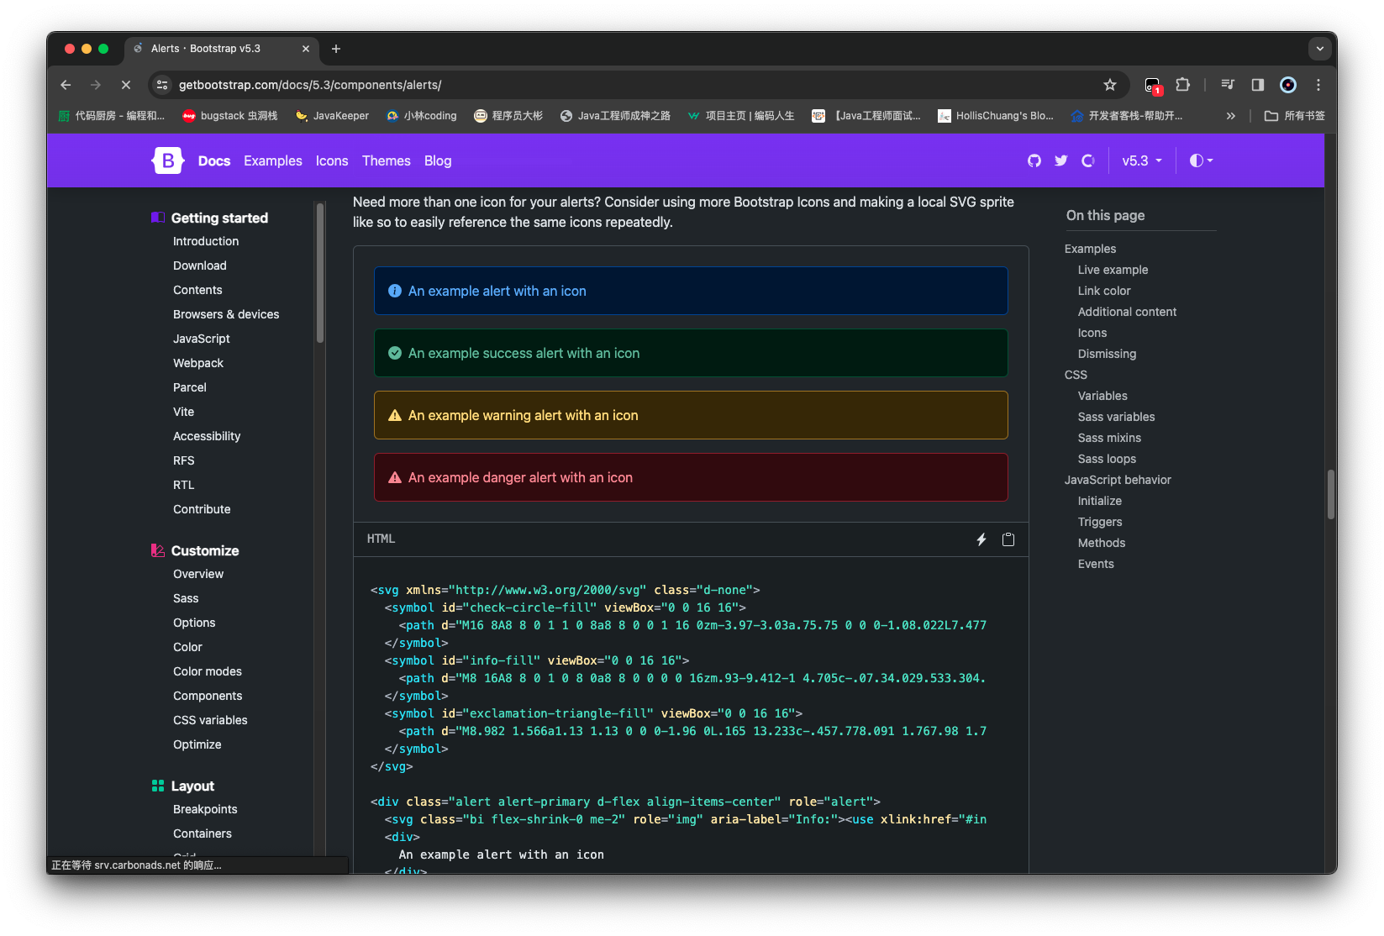
Task: Bookmark this page with star icon
Action: tap(1110, 85)
